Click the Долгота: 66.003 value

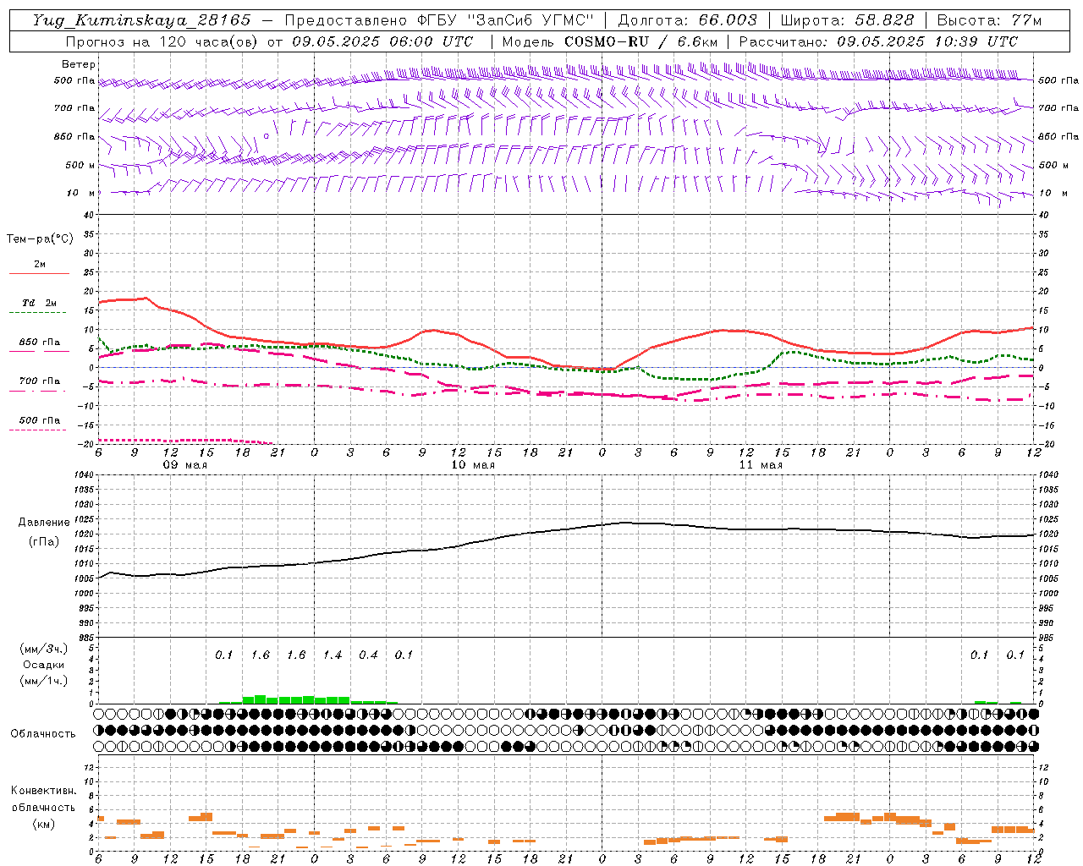pos(687,20)
